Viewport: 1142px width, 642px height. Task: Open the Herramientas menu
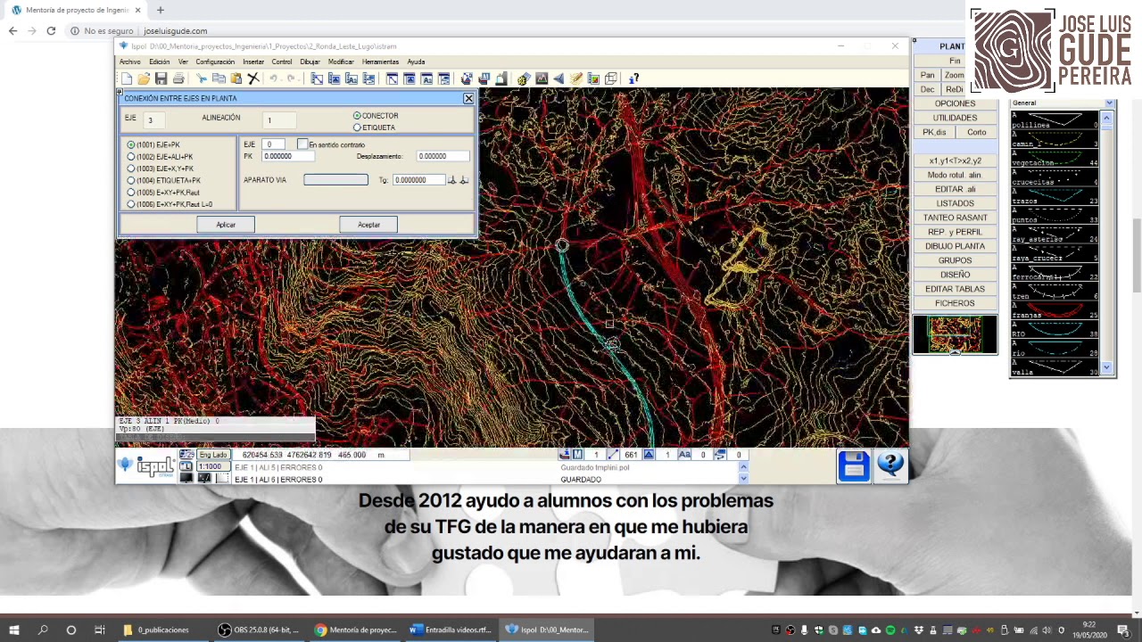click(380, 62)
